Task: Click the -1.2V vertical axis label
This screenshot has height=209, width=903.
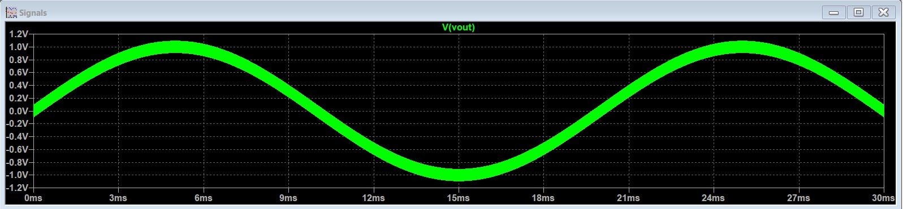Action: (18, 188)
